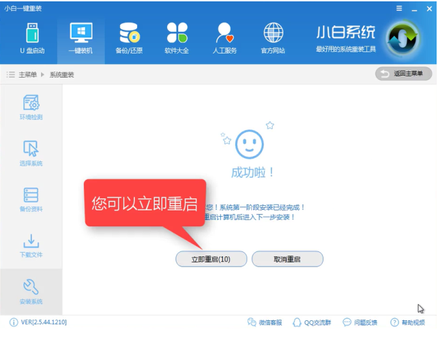Open 人工服务 manual support
Screen dimensions: 438x338
click(224, 38)
